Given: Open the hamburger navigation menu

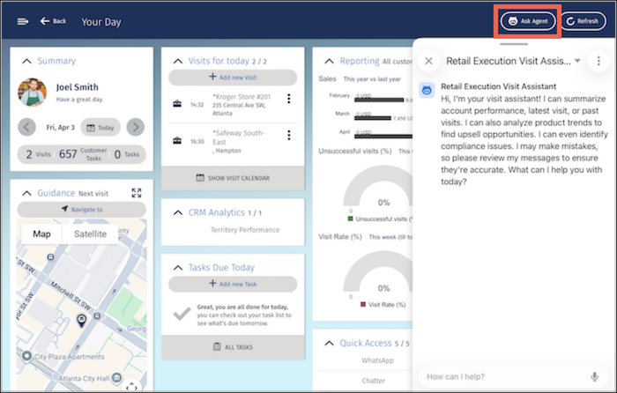Looking at the screenshot, I should click(x=23, y=21).
